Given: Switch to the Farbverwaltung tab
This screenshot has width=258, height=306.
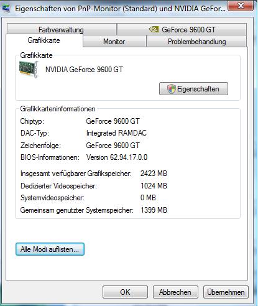Looking at the screenshot, I should pos(62,29).
